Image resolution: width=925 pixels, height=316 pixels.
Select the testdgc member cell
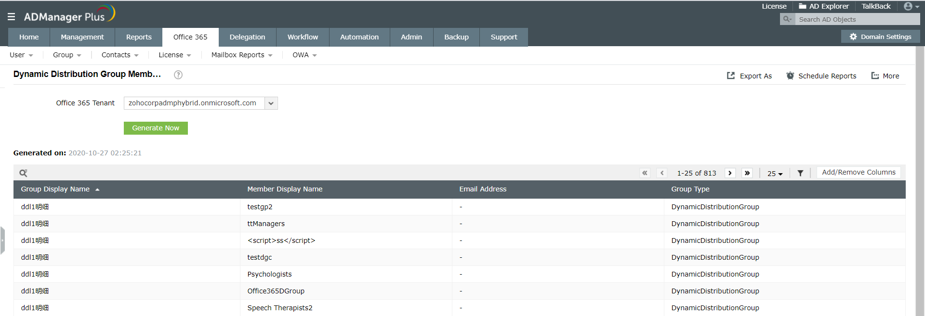pyautogui.click(x=346, y=257)
